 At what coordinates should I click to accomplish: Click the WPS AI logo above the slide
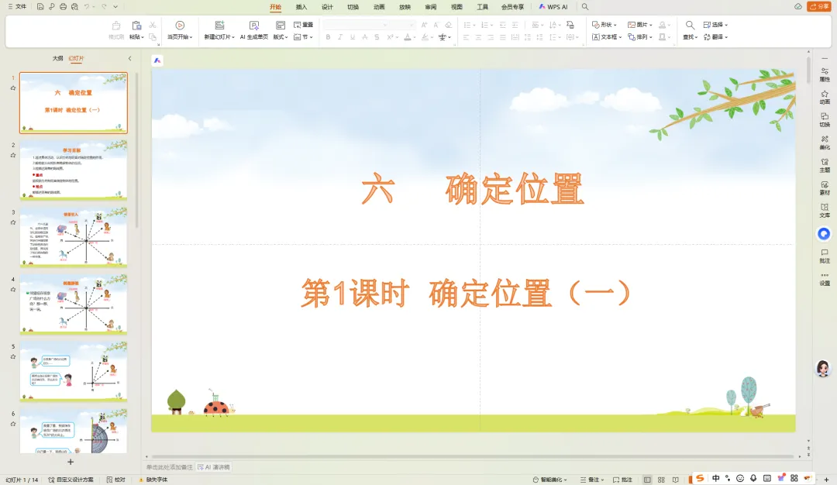157,61
